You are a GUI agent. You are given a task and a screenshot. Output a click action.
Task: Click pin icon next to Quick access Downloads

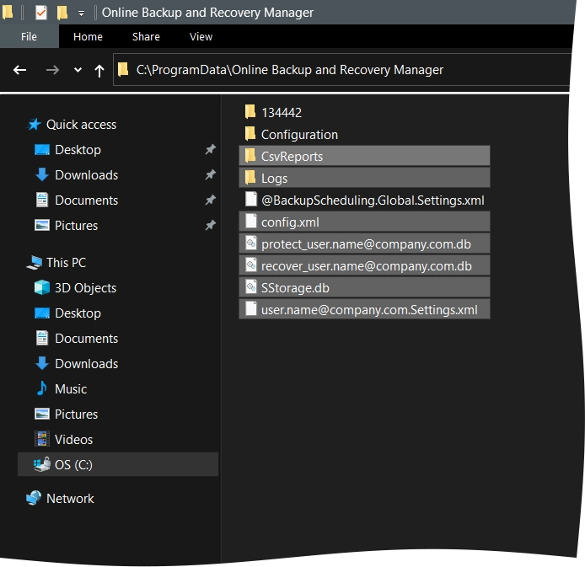coord(211,174)
